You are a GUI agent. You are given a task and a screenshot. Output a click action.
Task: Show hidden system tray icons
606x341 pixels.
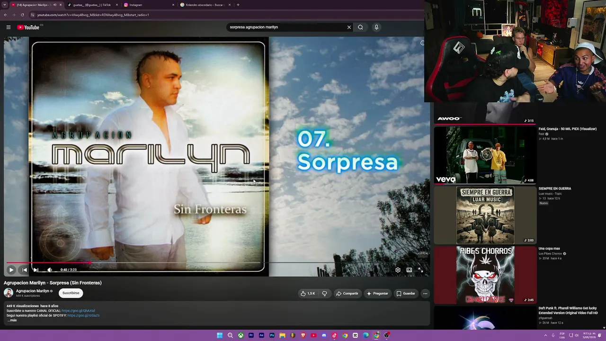click(545, 335)
